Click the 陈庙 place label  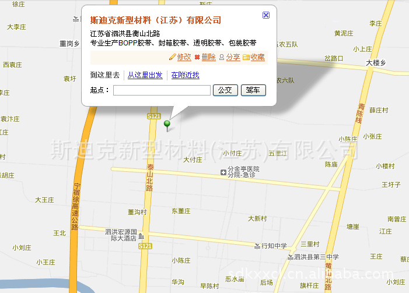click(331, 164)
